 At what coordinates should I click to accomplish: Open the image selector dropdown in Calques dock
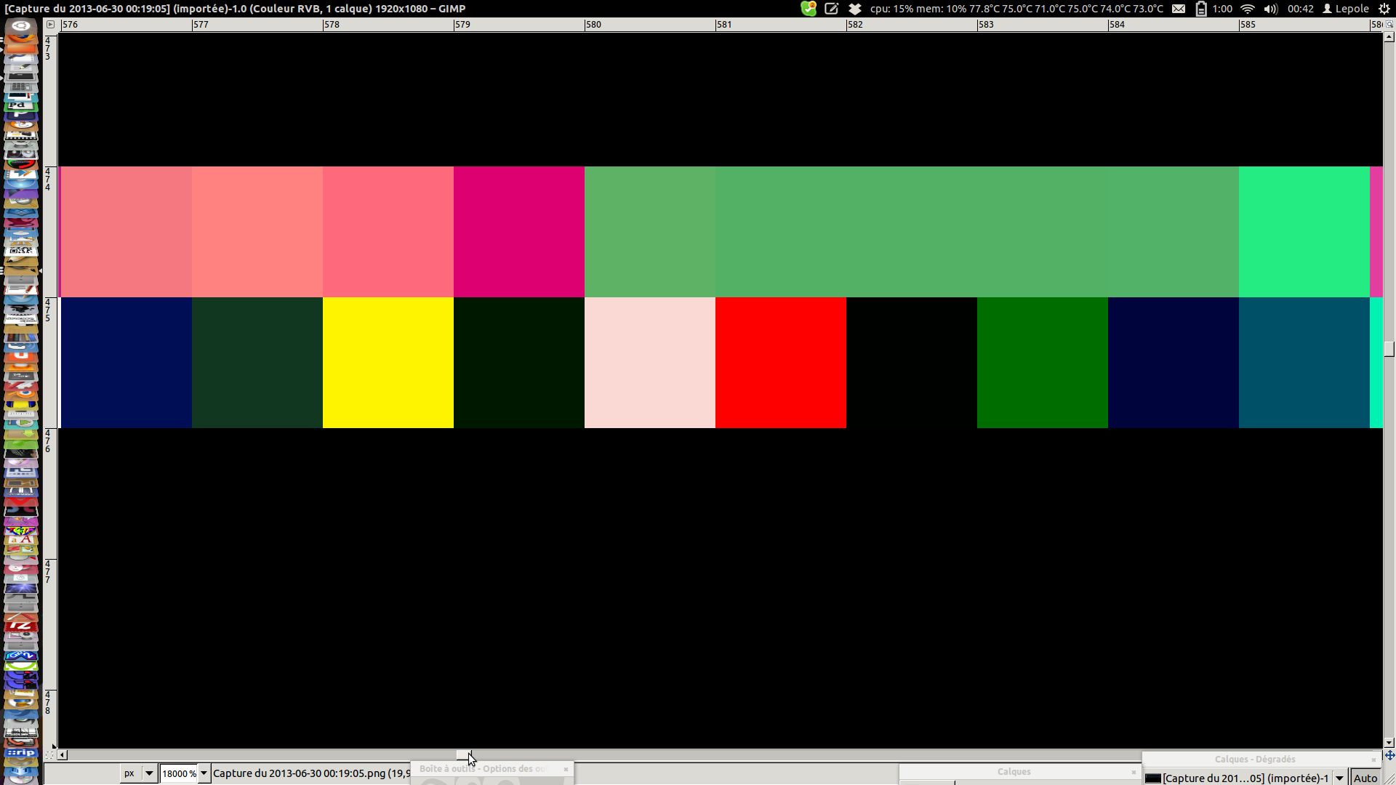[x=1339, y=778]
